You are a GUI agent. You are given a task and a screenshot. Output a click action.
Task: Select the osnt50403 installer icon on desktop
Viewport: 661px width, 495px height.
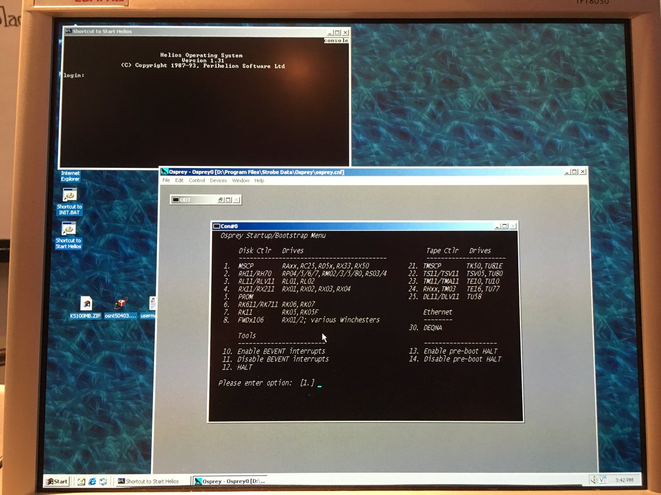click(121, 308)
